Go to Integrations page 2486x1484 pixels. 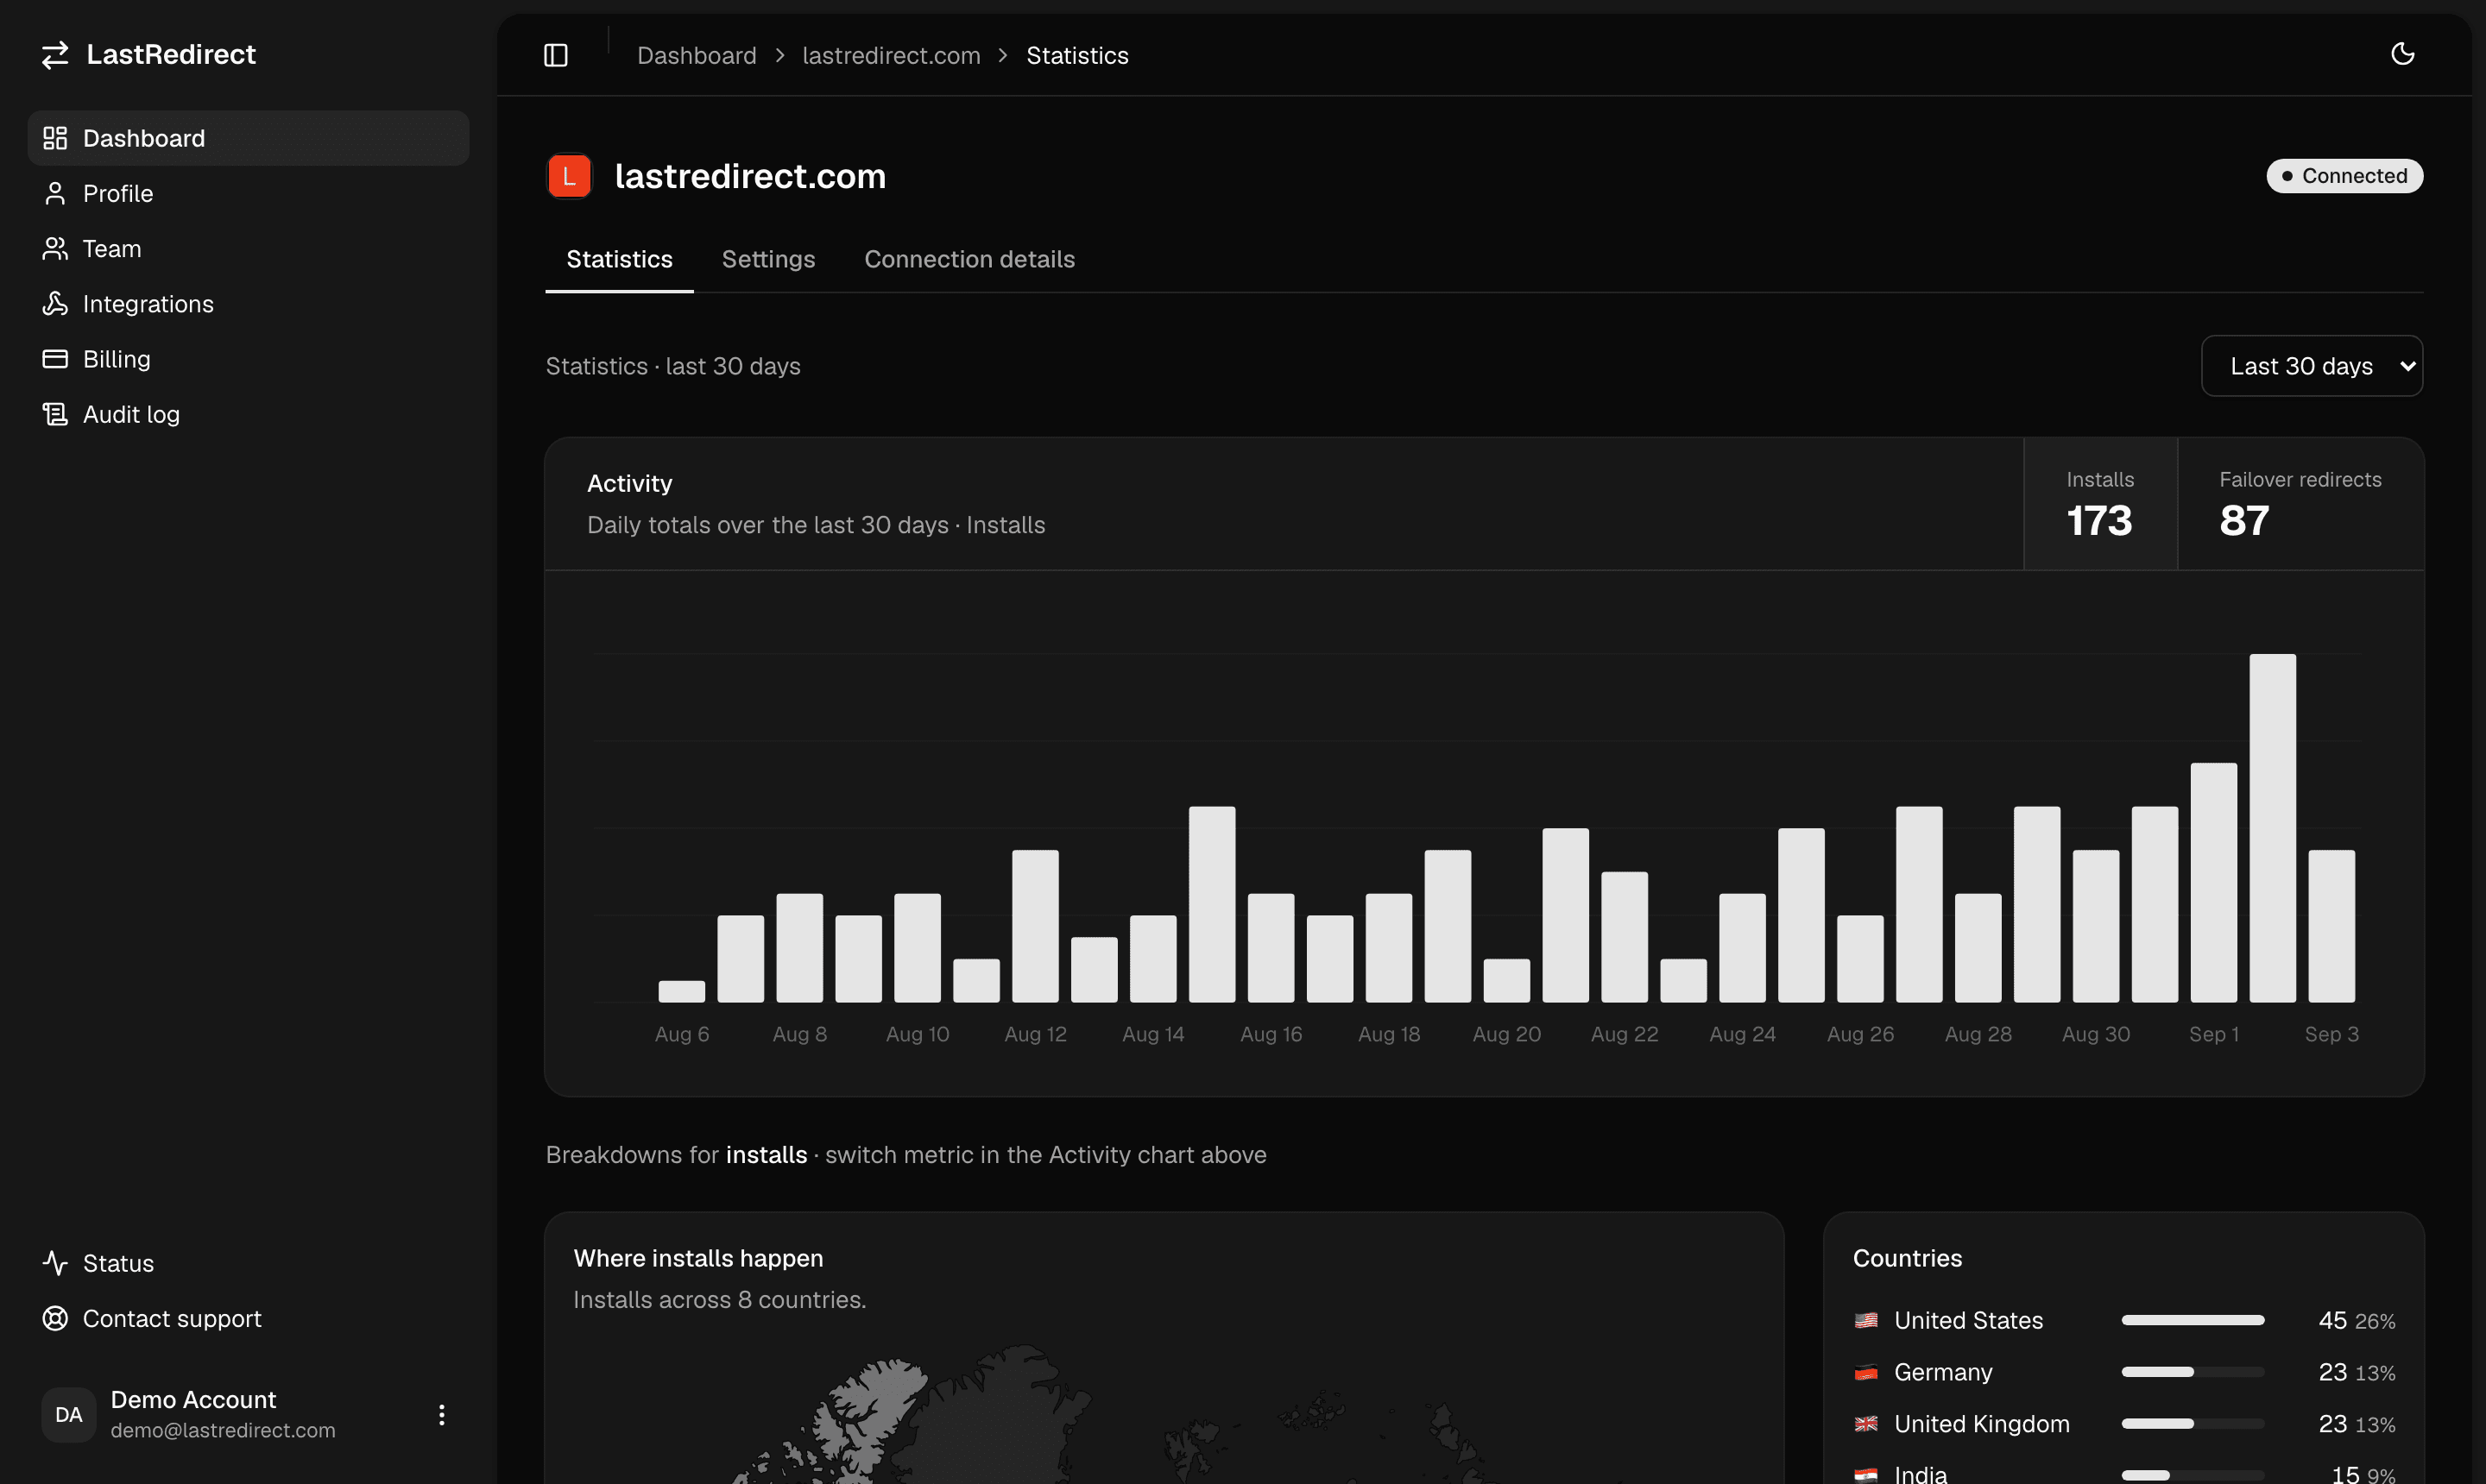tap(248, 303)
